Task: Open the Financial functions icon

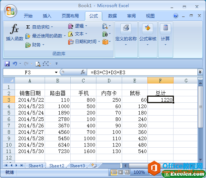Action: pos(28,45)
